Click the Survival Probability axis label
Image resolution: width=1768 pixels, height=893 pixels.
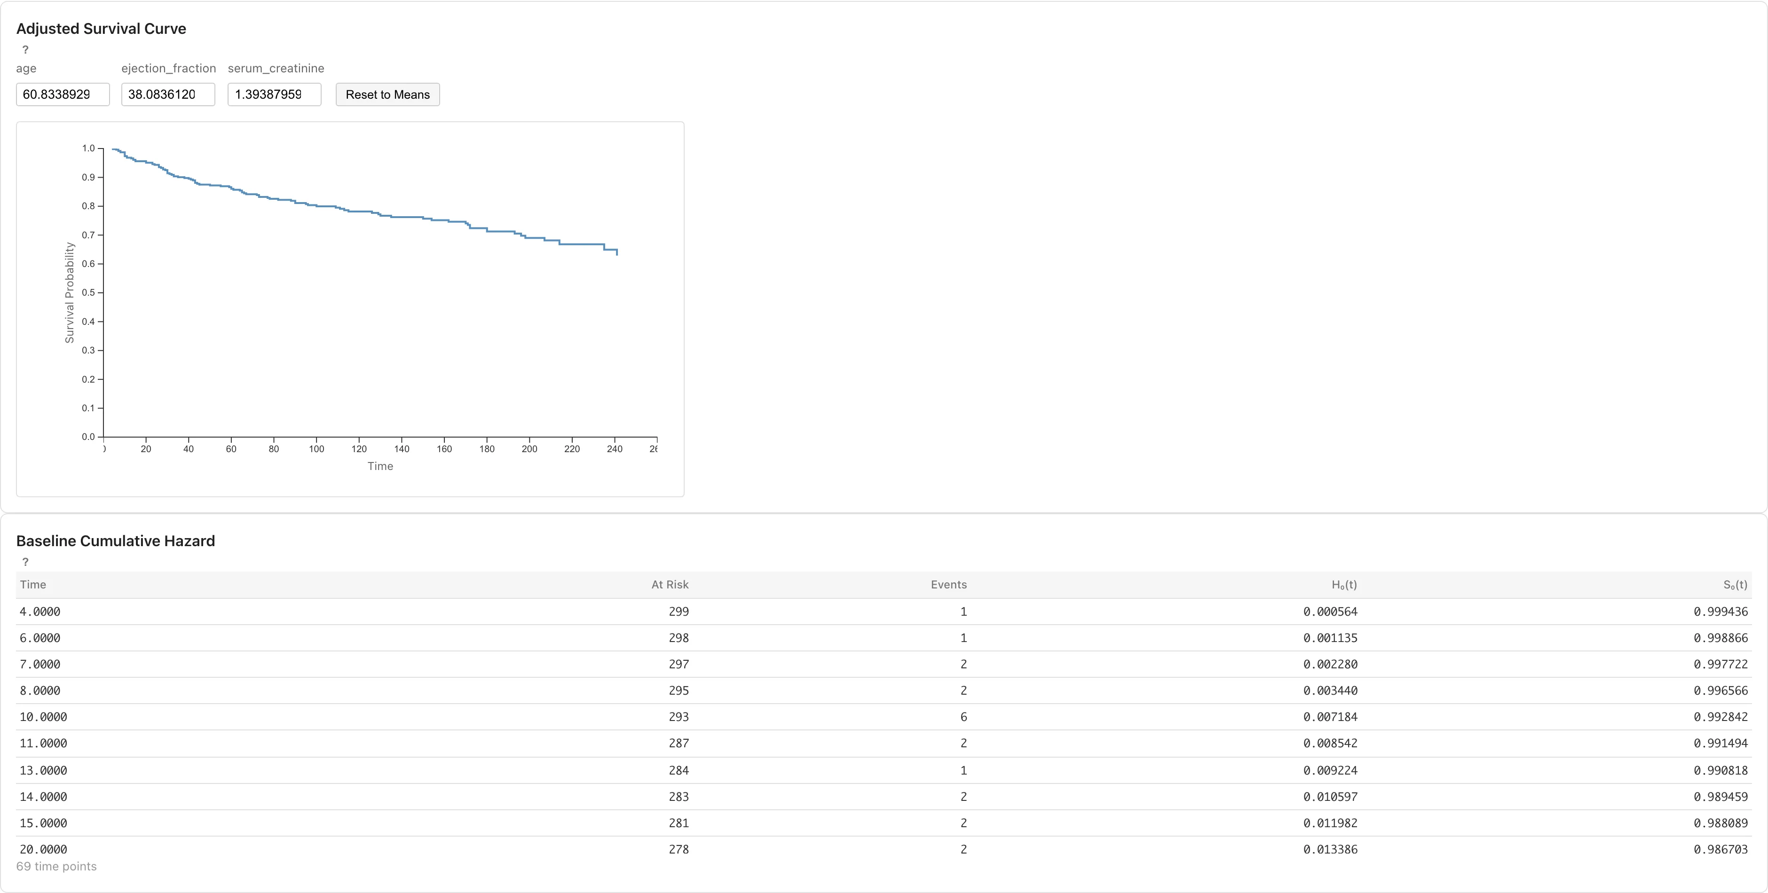tap(69, 293)
